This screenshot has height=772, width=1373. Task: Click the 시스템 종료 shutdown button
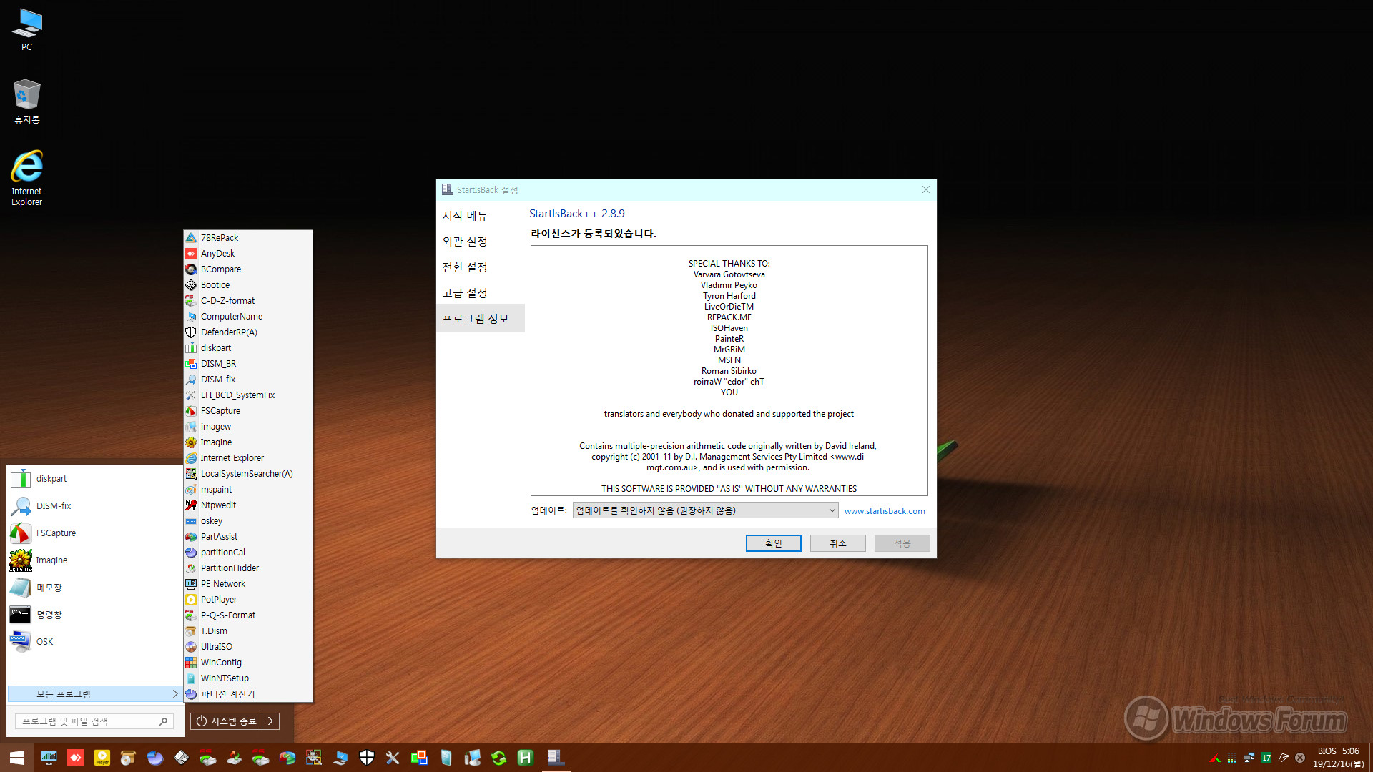[226, 721]
